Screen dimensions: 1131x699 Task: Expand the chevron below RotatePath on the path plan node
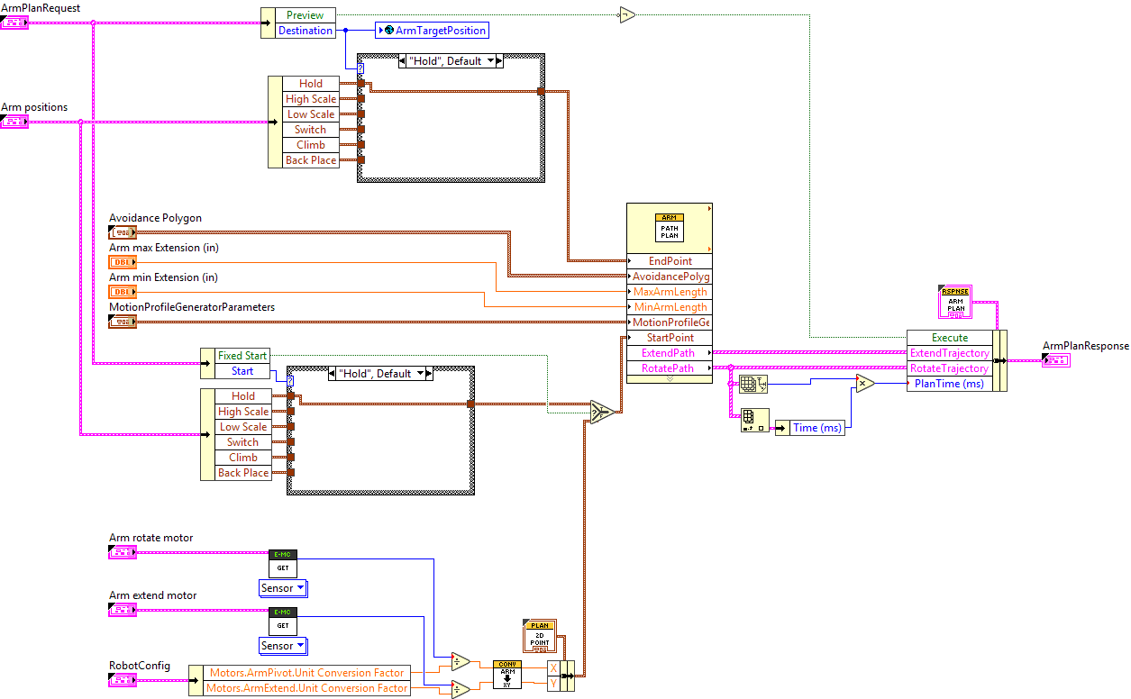(670, 379)
